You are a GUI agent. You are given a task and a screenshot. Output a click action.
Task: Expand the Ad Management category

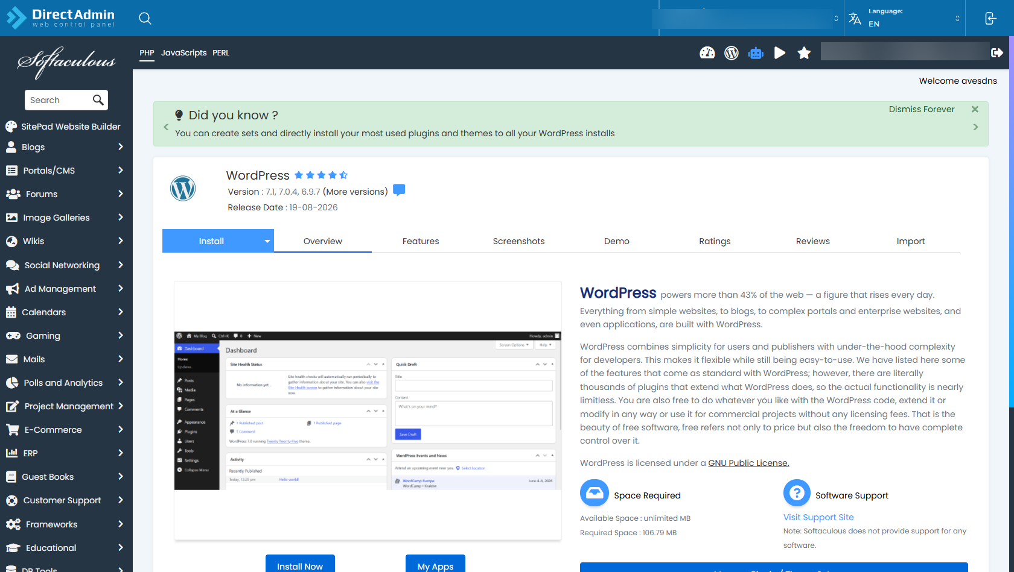pos(121,289)
